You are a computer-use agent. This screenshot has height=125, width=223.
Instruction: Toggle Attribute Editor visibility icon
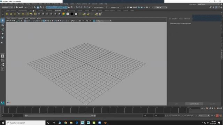pyautogui.click(x=216, y=7)
